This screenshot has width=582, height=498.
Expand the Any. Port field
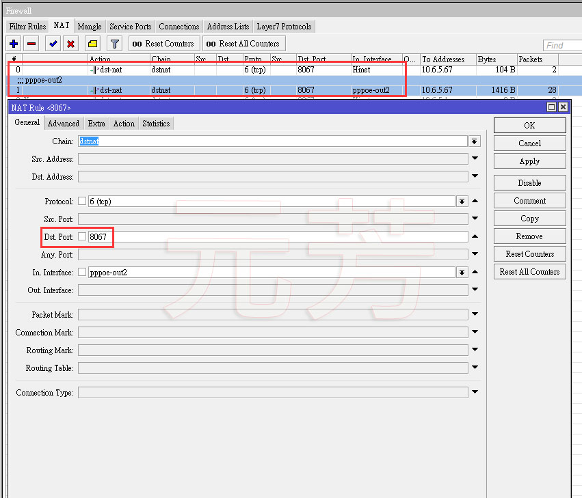click(x=475, y=254)
